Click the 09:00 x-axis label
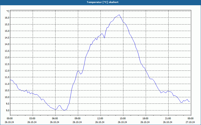This screenshot has width=201, height=125. (x=78, y=118)
